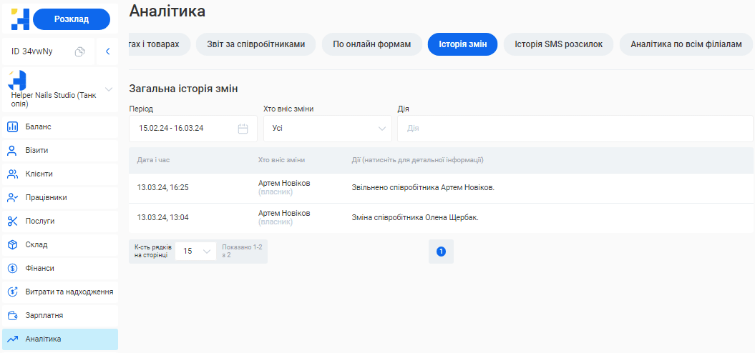755x353 pixels.
Task: Select the По онлайн формам tab
Action: coord(371,44)
